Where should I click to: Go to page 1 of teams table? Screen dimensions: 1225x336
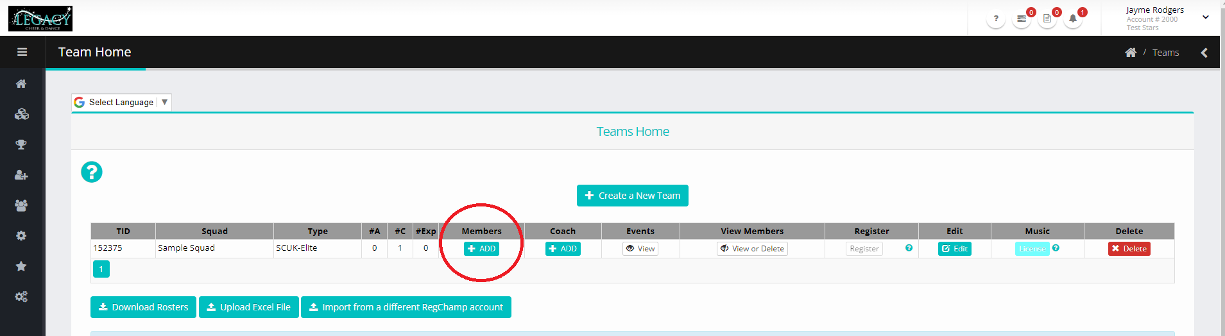click(x=101, y=269)
